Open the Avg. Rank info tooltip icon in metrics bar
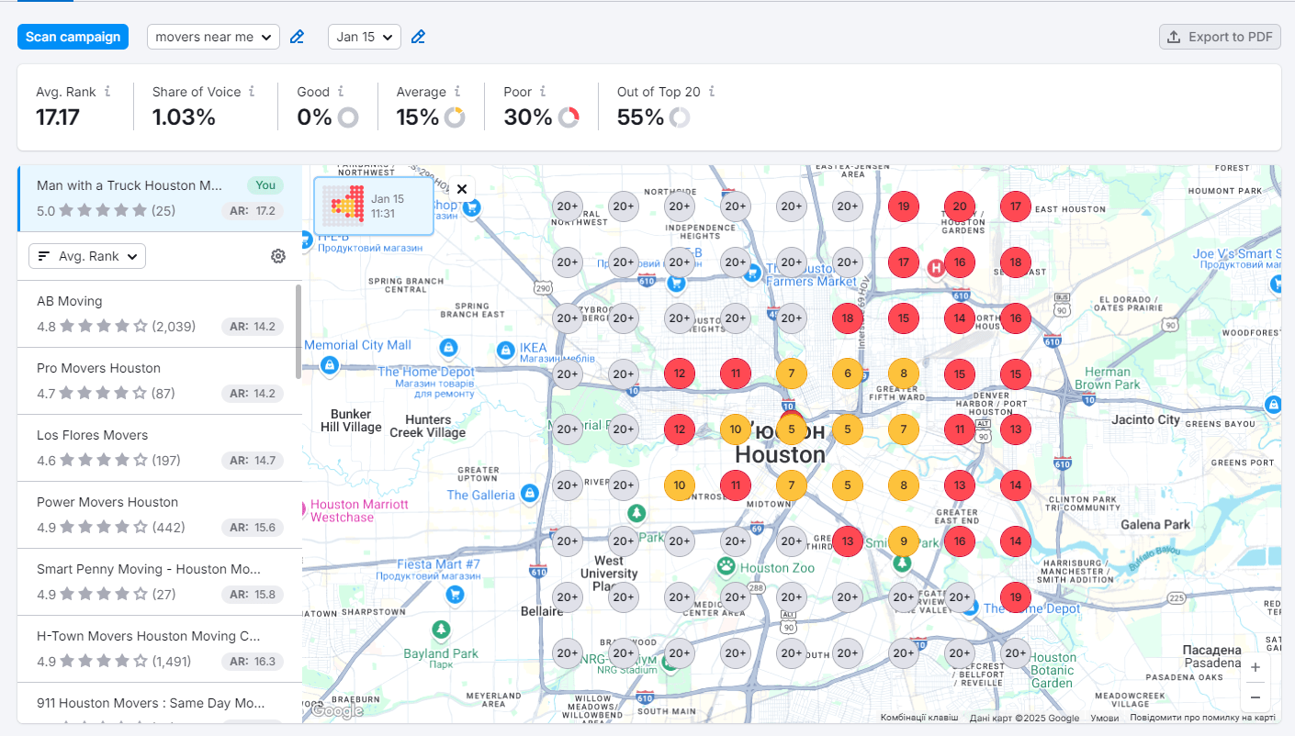This screenshot has width=1295, height=736. [107, 92]
